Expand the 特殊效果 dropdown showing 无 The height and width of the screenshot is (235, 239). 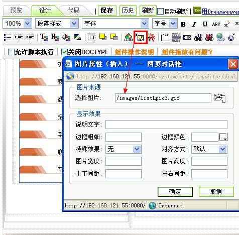coord(124,149)
